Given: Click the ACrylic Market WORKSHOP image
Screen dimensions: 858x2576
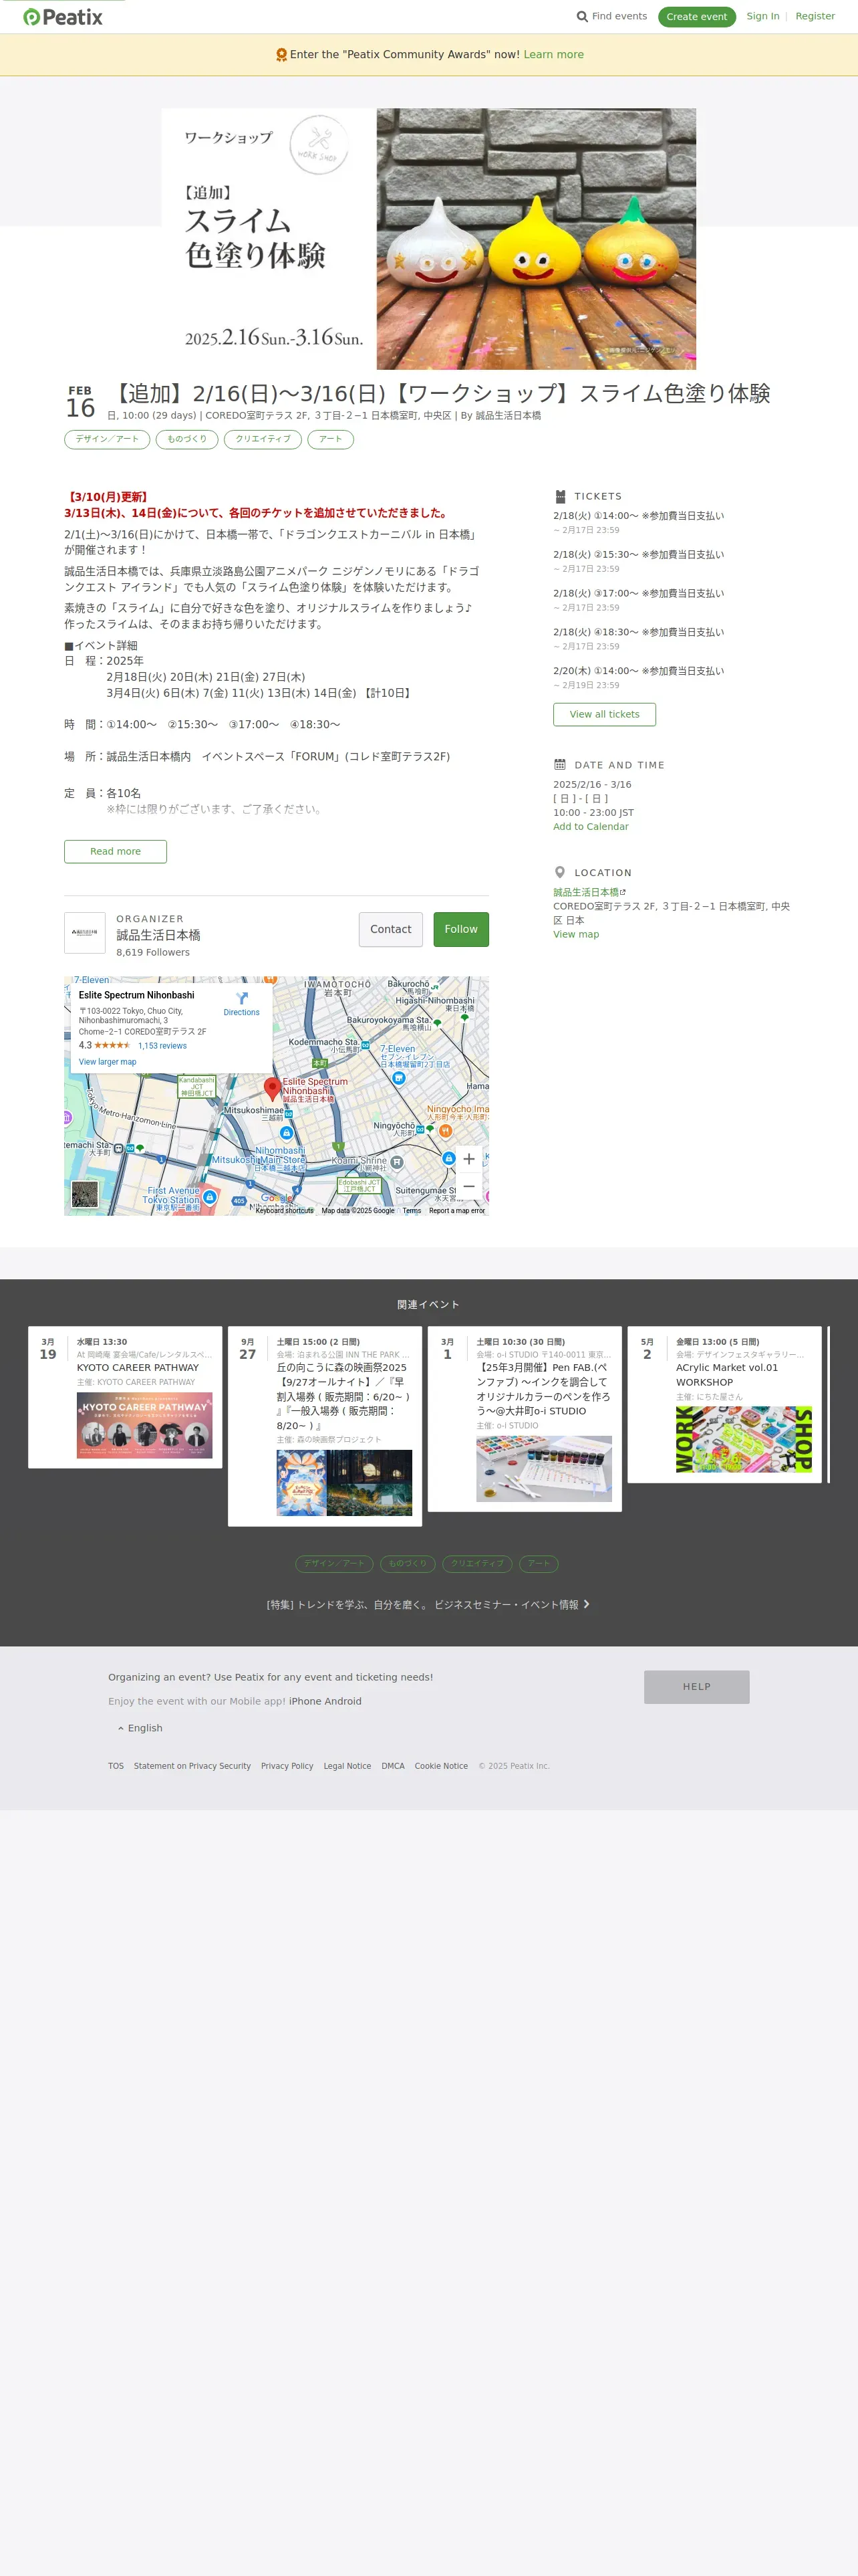Looking at the screenshot, I should point(744,1440).
